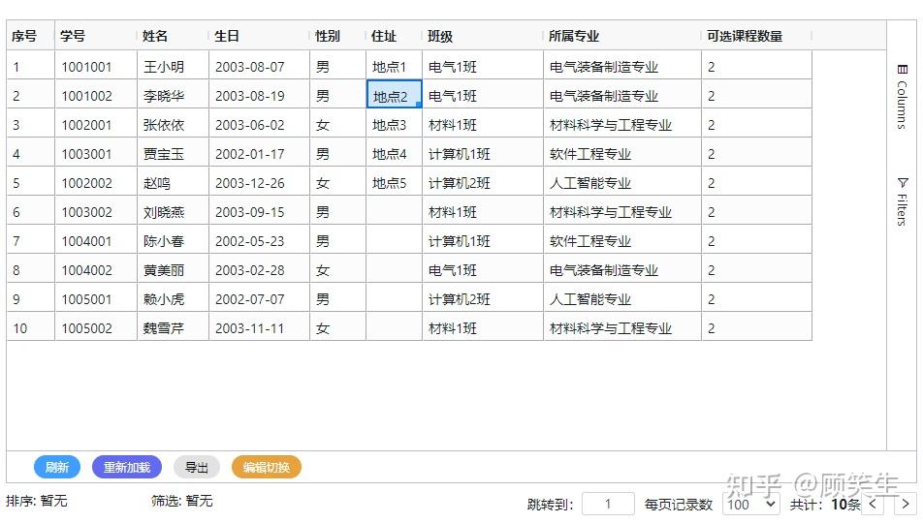Click birthday cell 2003-02-28
Image resolution: width=923 pixels, height=523 pixels.
point(259,269)
